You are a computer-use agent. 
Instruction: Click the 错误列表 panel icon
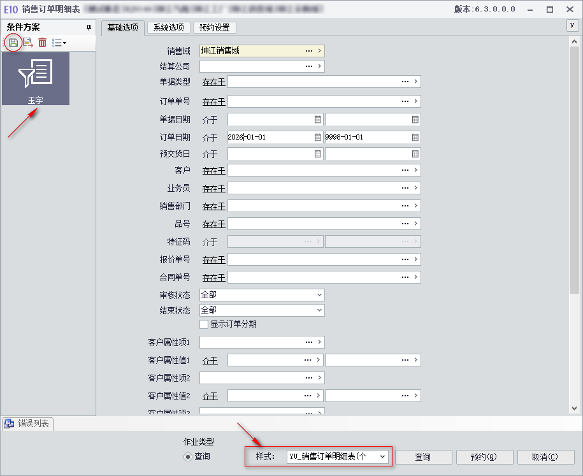coord(9,423)
